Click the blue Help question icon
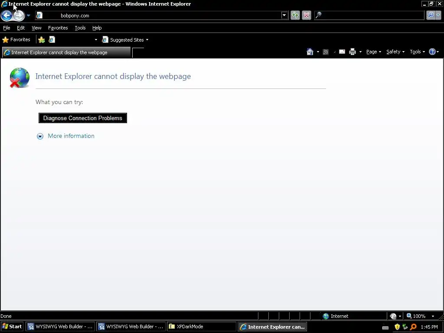The image size is (444, 333). 432,52
